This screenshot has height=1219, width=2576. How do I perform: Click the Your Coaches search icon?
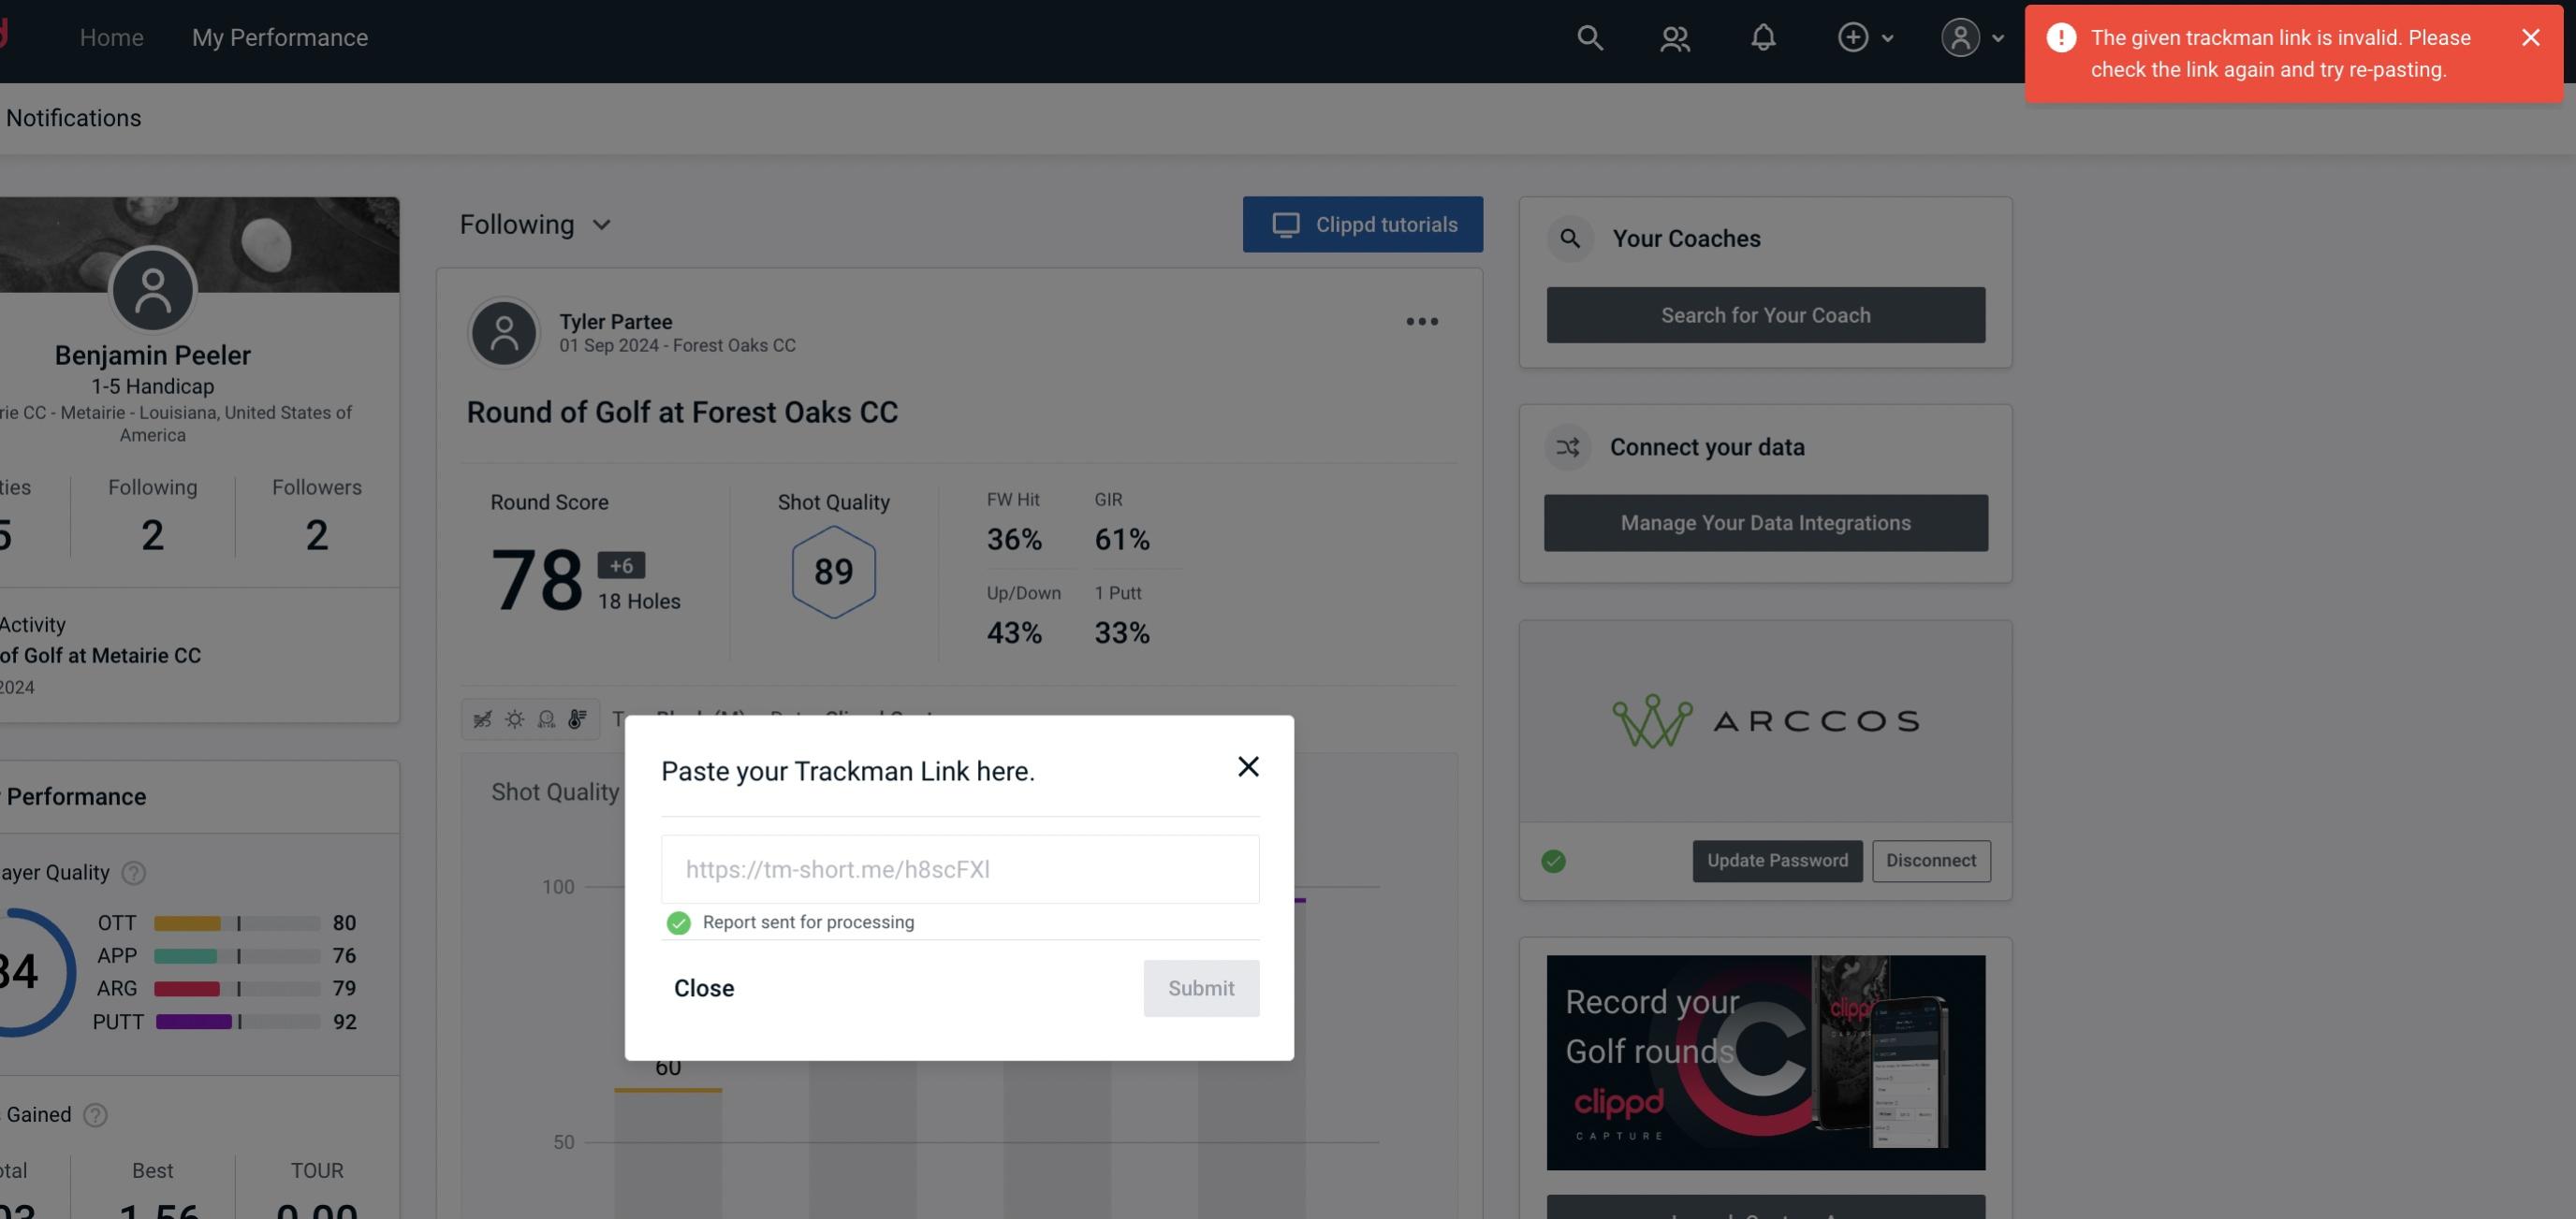click(x=1569, y=239)
